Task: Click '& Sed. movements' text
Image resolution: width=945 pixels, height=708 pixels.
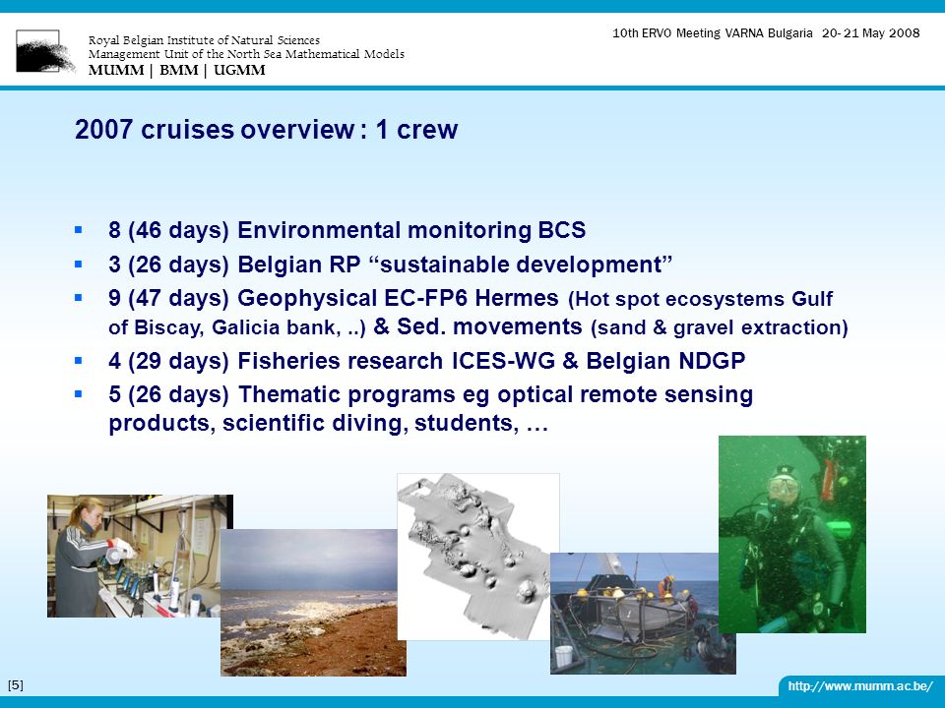Action: coord(478,326)
